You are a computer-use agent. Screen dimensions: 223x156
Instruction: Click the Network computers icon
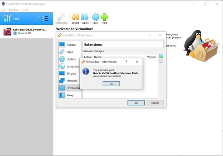[62, 81]
